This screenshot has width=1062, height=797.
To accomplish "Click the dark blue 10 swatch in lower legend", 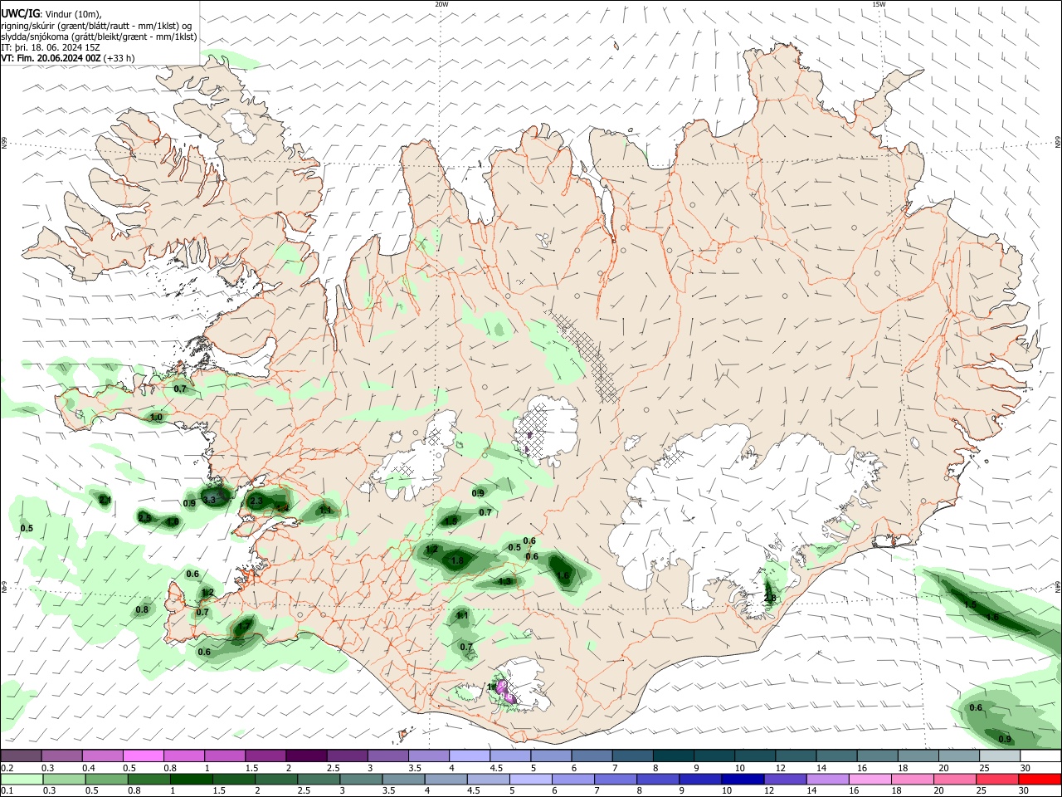I will point(741,780).
